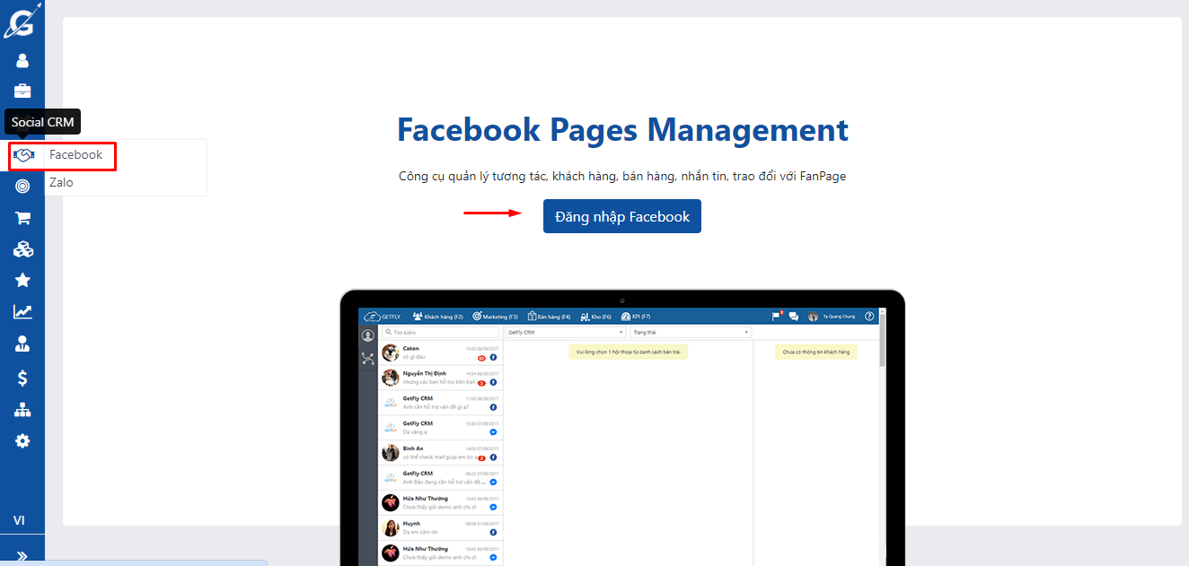Click the star icon in sidebar
The height and width of the screenshot is (566, 1189).
coord(22,281)
